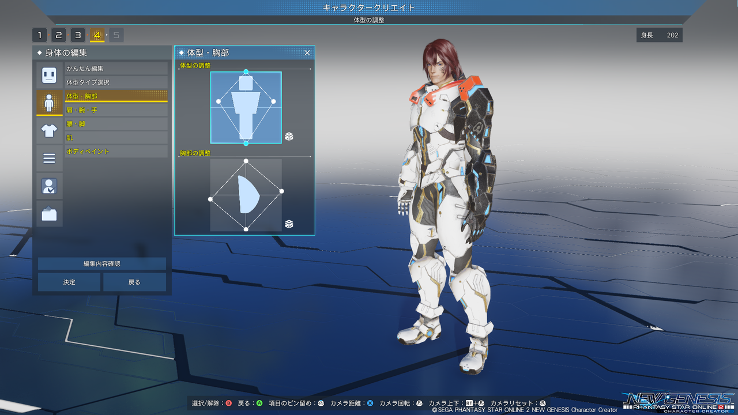This screenshot has height=415, width=738.
Task: Select 体型・胸部 menu entry
Action: [116, 96]
